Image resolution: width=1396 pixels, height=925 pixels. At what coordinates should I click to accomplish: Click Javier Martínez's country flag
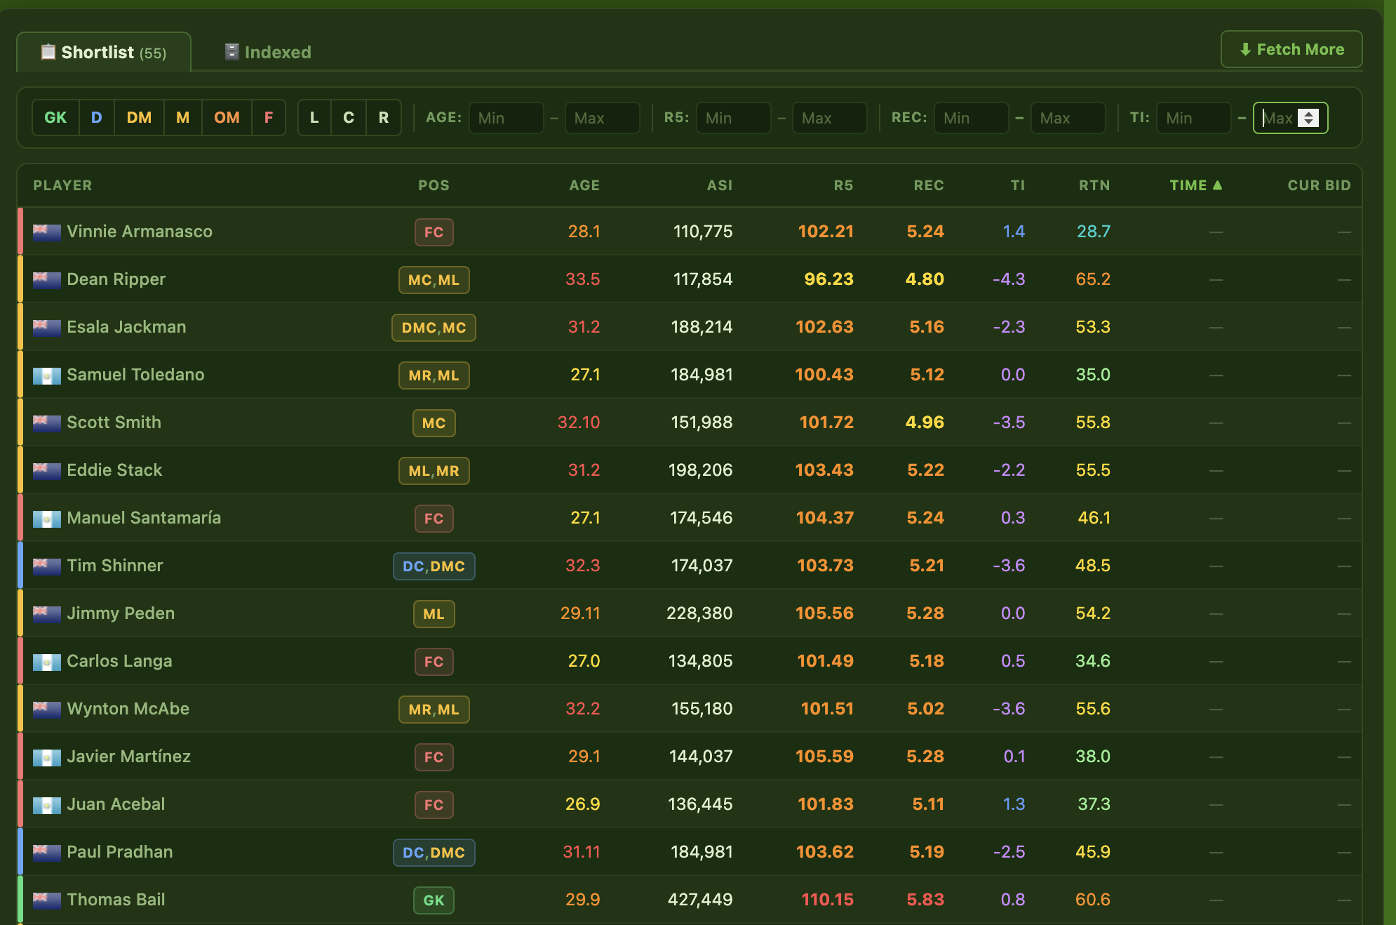pyautogui.click(x=47, y=757)
